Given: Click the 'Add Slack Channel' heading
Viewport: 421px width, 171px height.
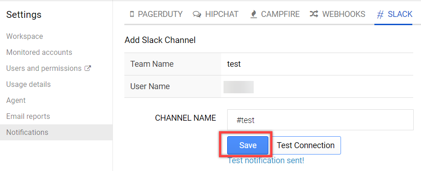Looking at the screenshot, I should point(160,40).
